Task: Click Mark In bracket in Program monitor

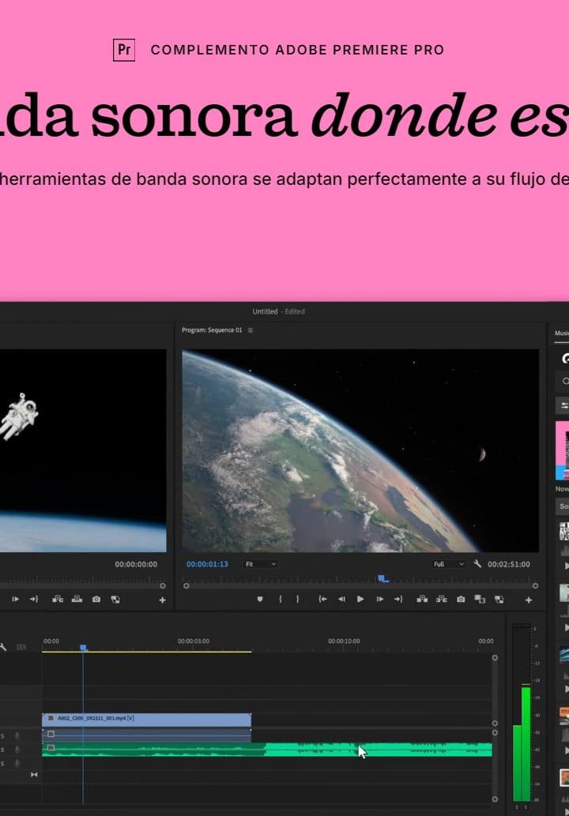Action: point(280,600)
